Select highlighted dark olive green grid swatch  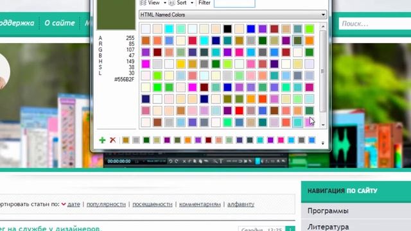coord(297,40)
